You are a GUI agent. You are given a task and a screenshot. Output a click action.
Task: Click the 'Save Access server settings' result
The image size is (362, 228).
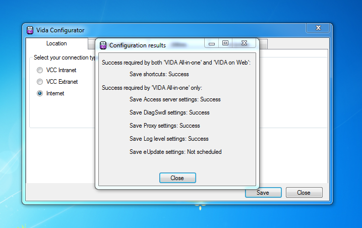tap(174, 99)
